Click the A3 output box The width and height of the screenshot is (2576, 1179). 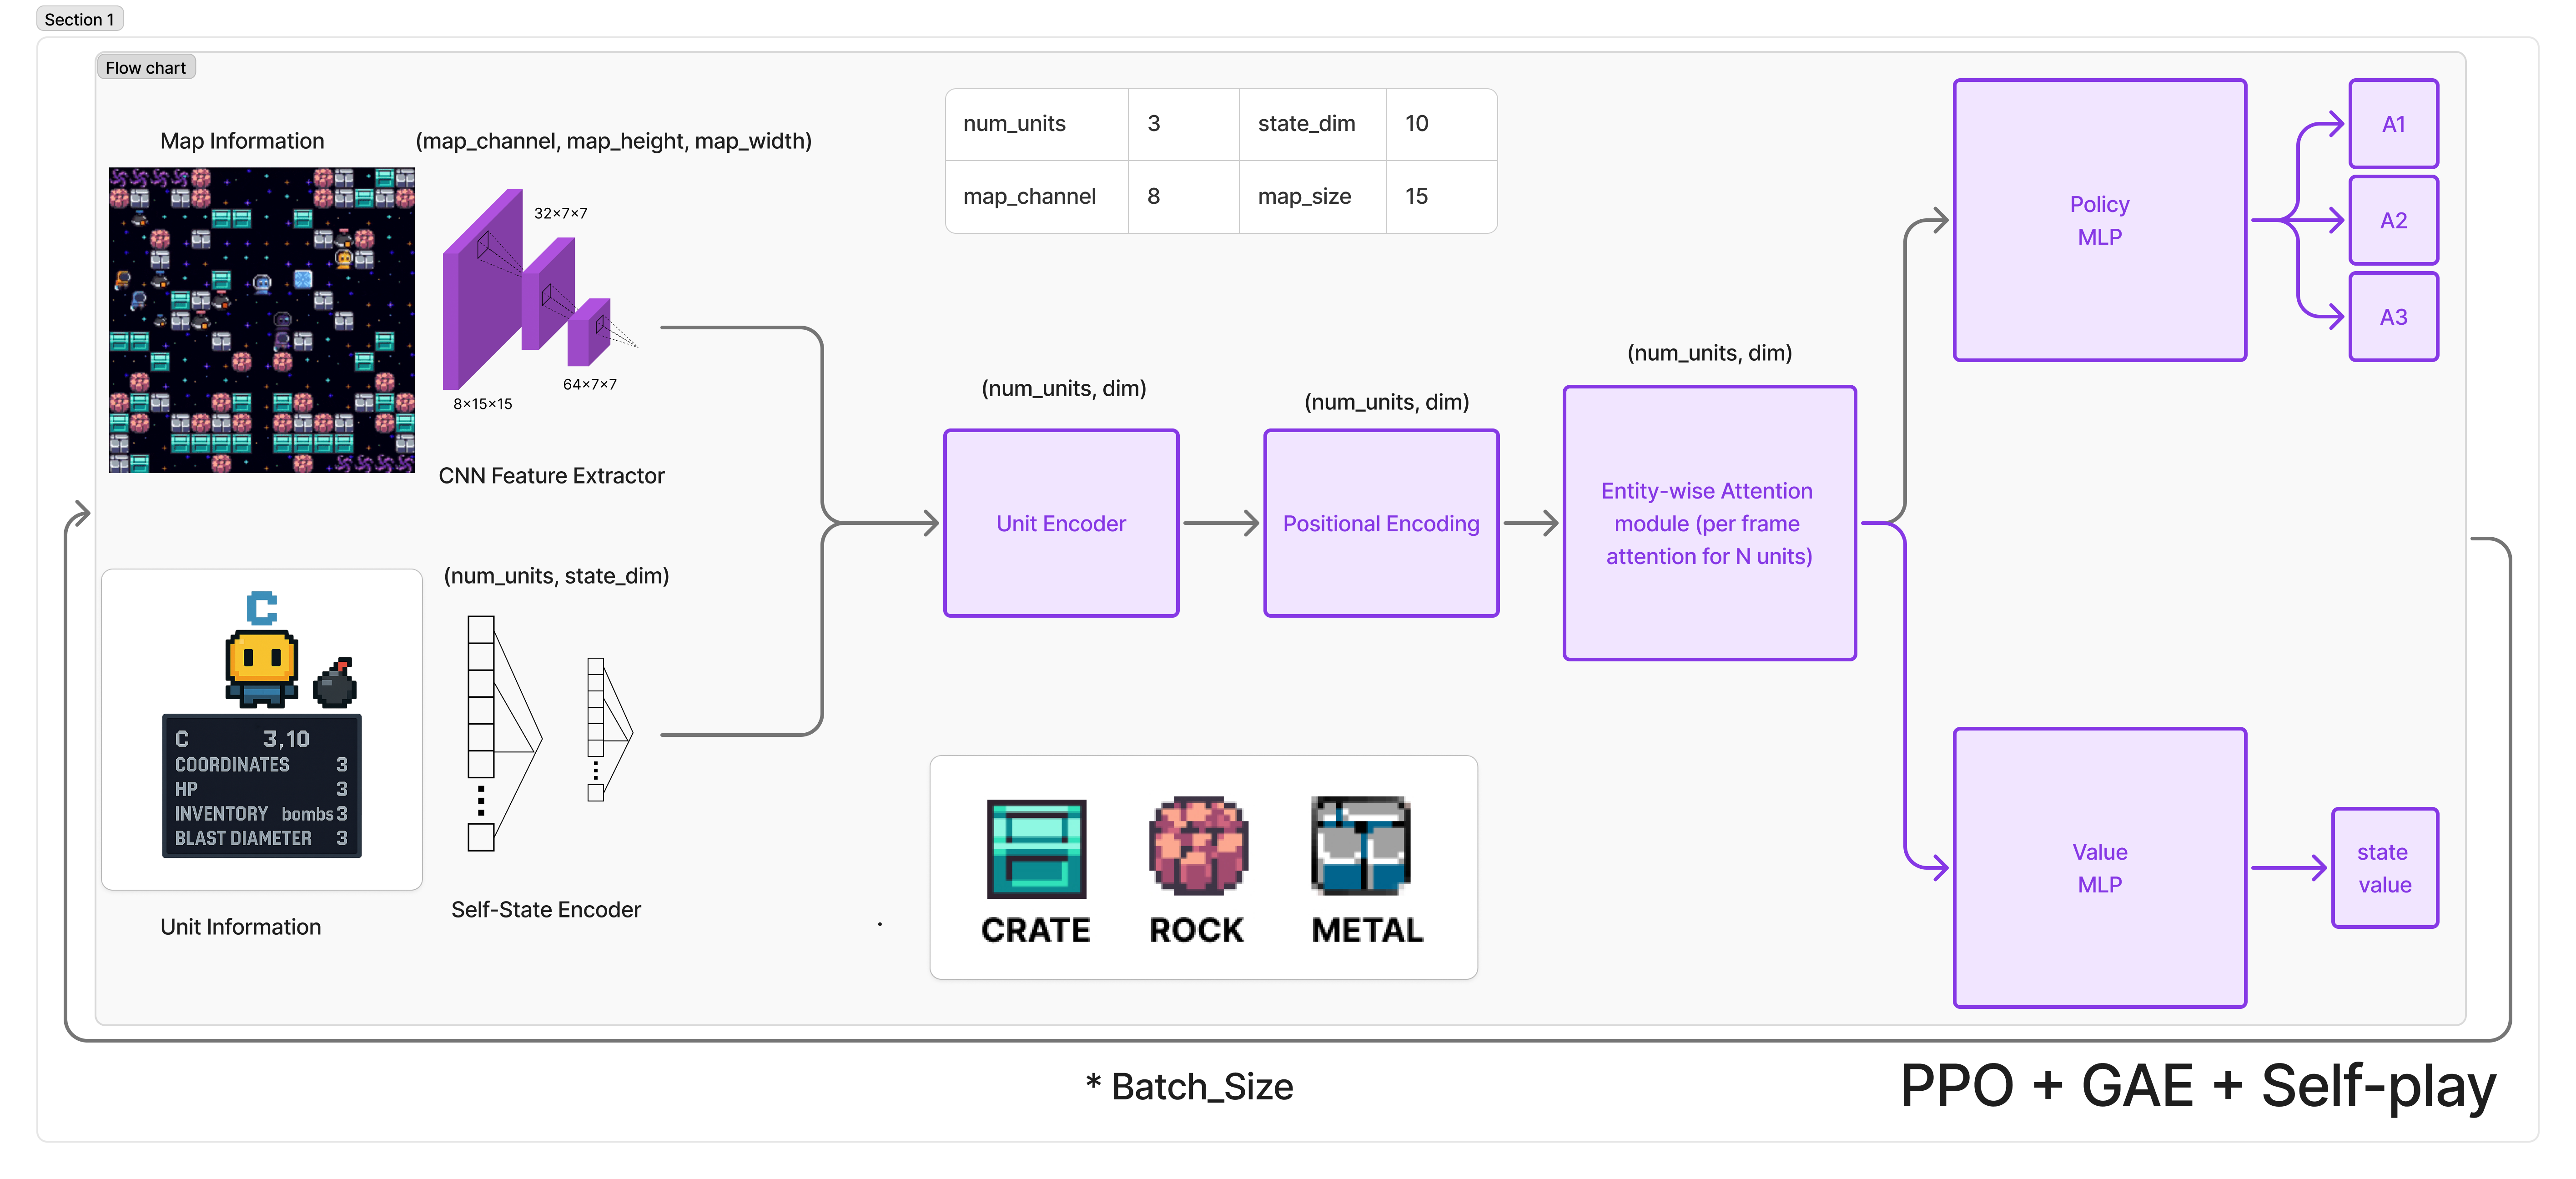pos(2393,317)
